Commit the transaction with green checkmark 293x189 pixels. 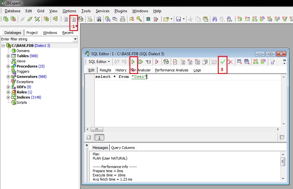[223, 62]
